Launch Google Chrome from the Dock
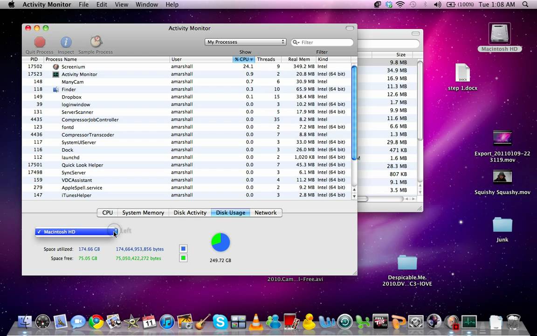The image size is (537, 336). tap(96, 322)
